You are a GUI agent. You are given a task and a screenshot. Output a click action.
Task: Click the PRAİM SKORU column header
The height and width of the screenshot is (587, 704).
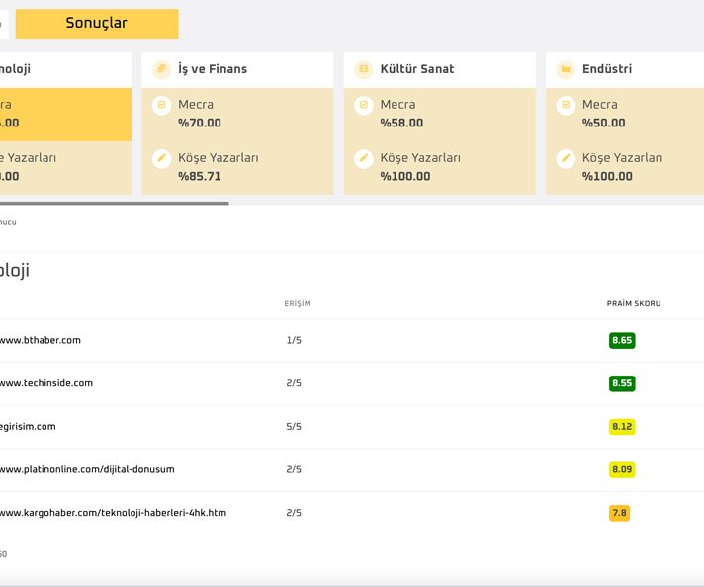click(x=634, y=303)
